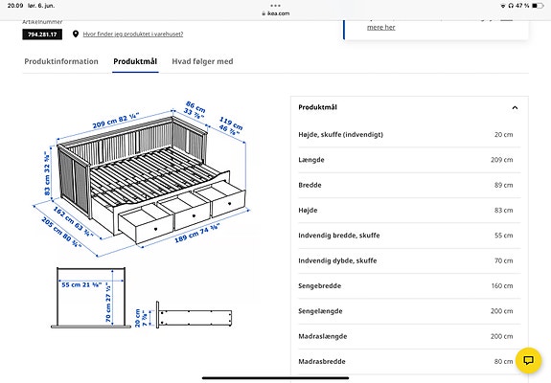The width and height of the screenshot is (551, 383).
Task: Click the 70 cm drawer depth value
Action: point(503,260)
